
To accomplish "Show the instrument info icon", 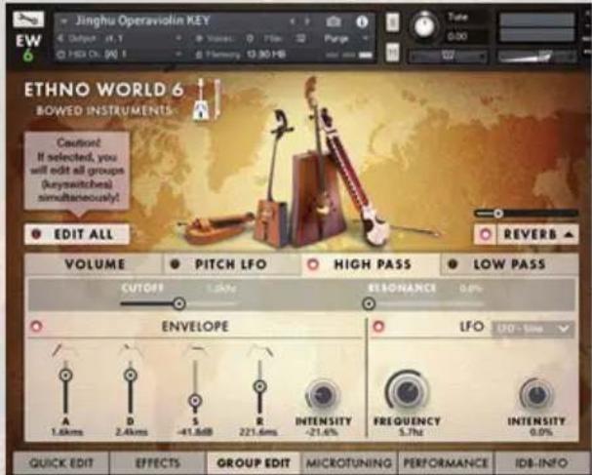I will pos(362,21).
